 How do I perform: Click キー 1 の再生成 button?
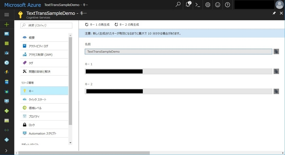tap(97, 24)
